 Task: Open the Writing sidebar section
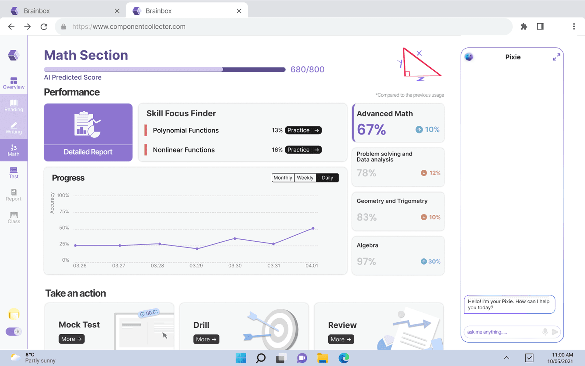click(x=14, y=128)
